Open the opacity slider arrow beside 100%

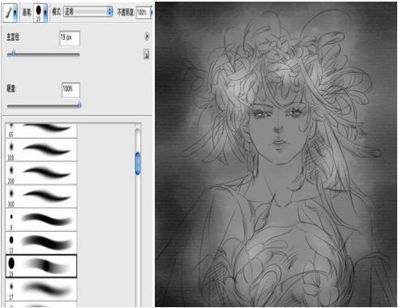(152, 12)
